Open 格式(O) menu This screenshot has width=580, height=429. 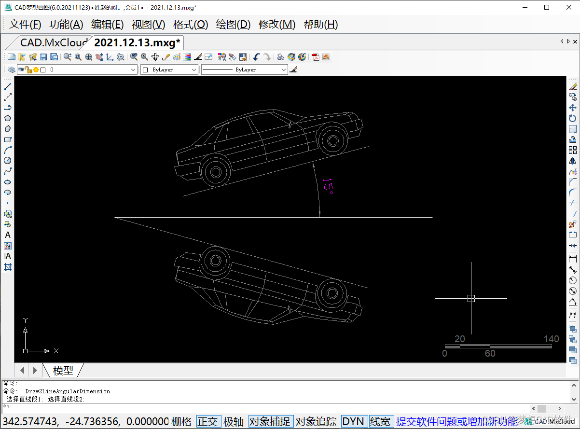click(191, 25)
